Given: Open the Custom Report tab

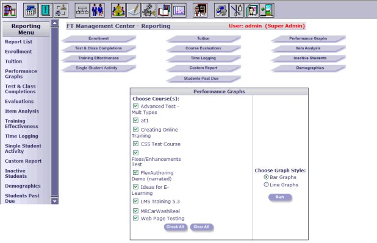Looking at the screenshot, I should pyautogui.click(x=203, y=68).
